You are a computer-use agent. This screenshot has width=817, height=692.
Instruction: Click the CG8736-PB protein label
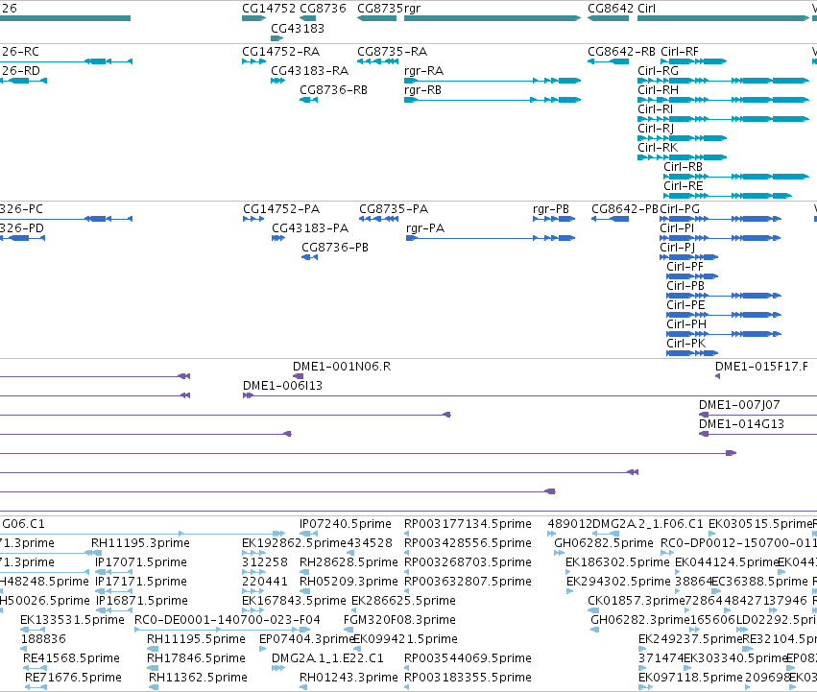(335, 248)
